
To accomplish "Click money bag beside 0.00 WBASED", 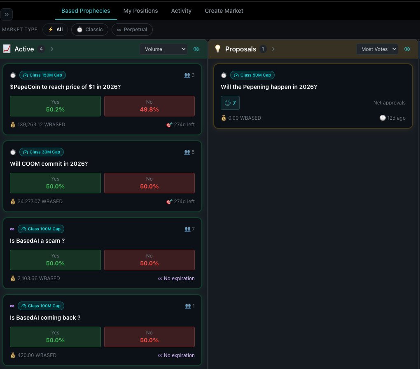I will tap(224, 118).
